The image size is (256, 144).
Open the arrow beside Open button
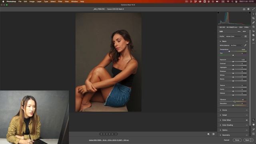coord(252,140)
